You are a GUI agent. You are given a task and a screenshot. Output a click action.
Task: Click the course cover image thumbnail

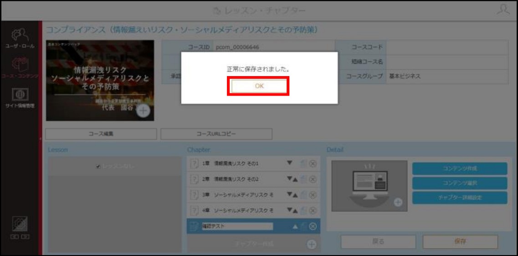coord(100,81)
